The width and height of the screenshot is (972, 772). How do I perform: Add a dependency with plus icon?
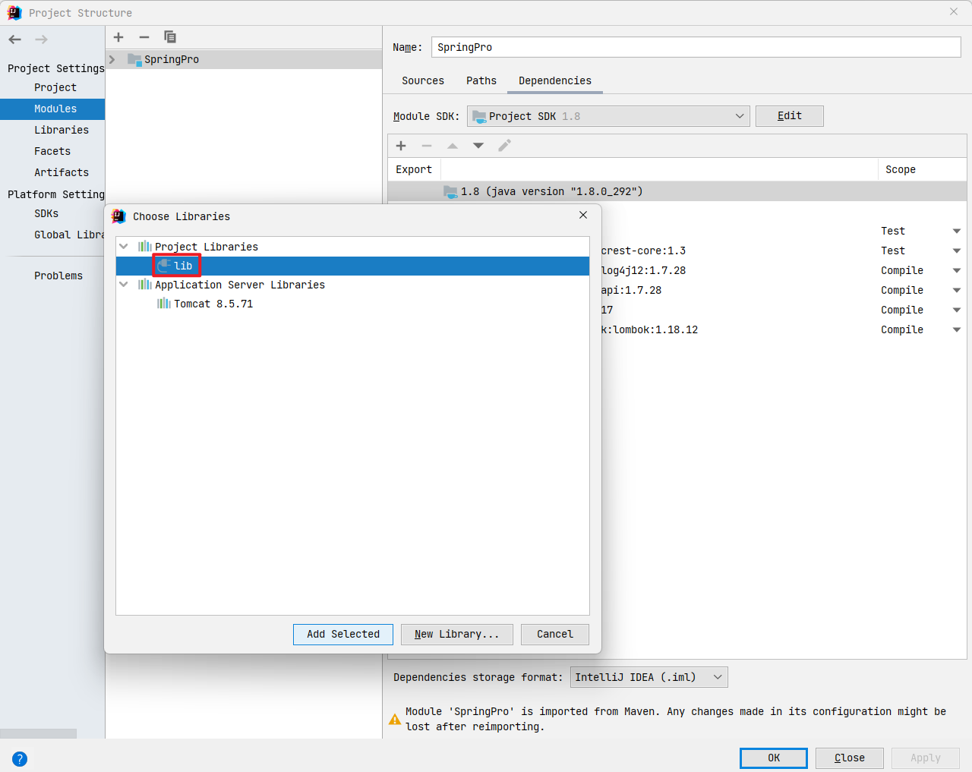tap(401, 146)
